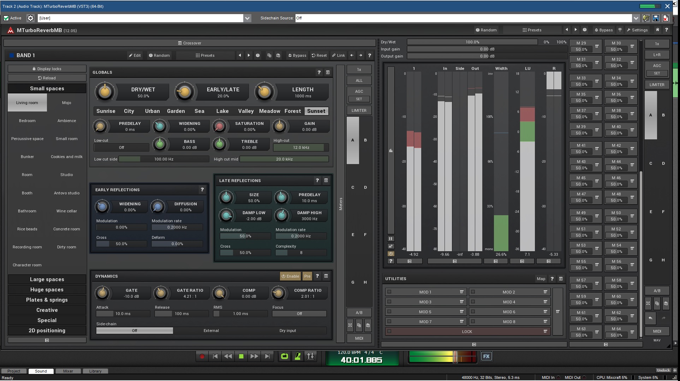Expand the 2D positioning category
The height and width of the screenshot is (381, 680).
(x=47, y=331)
